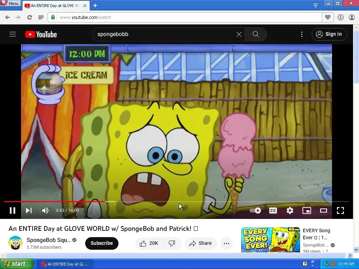Open the Windows start menu
The width and height of the screenshot is (359, 269).
point(16,264)
